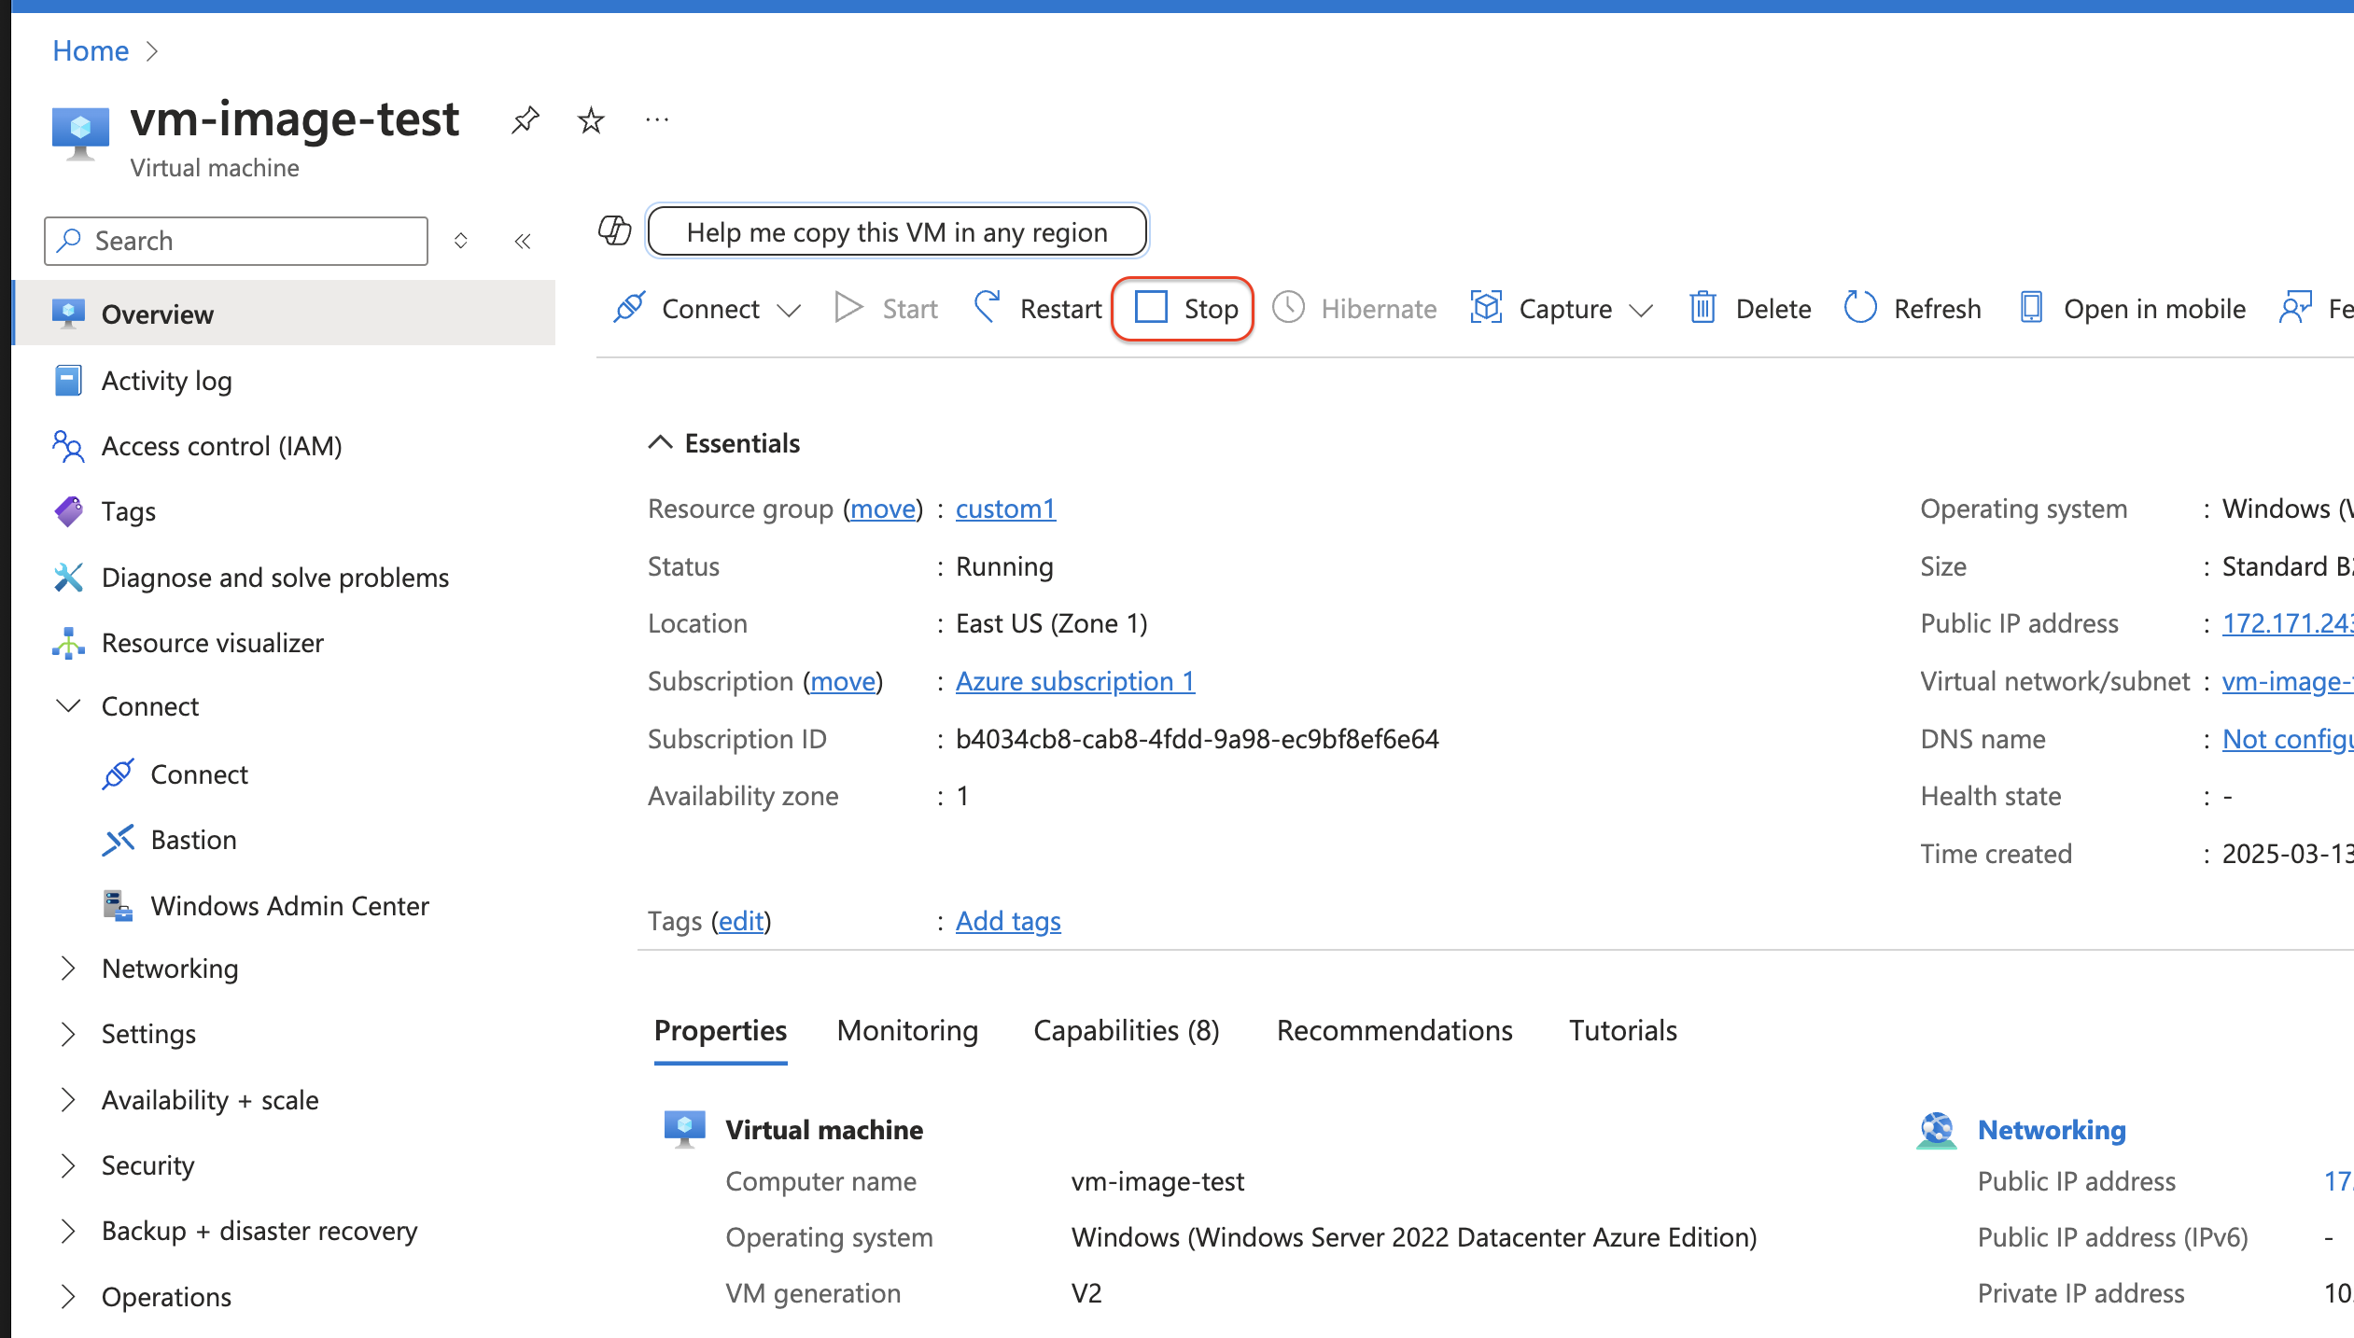The width and height of the screenshot is (2354, 1338).
Task: Open the Capabilities (8) tab
Action: (1127, 1031)
